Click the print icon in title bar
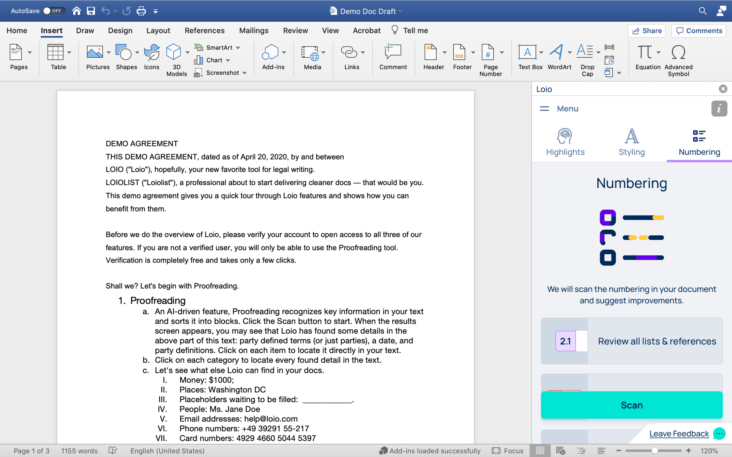 click(x=141, y=11)
